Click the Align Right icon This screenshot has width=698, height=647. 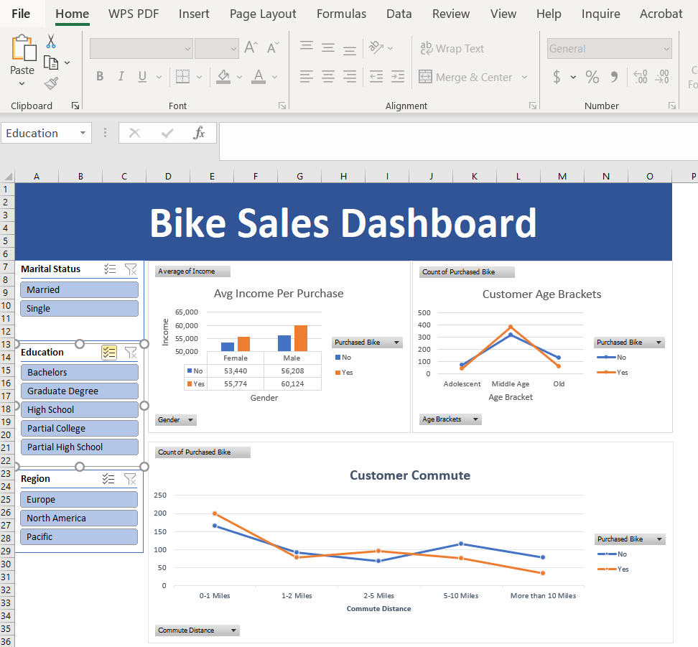[x=350, y=77]
